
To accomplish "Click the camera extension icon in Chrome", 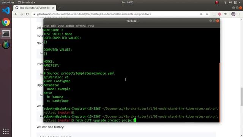I will [225, 14].
